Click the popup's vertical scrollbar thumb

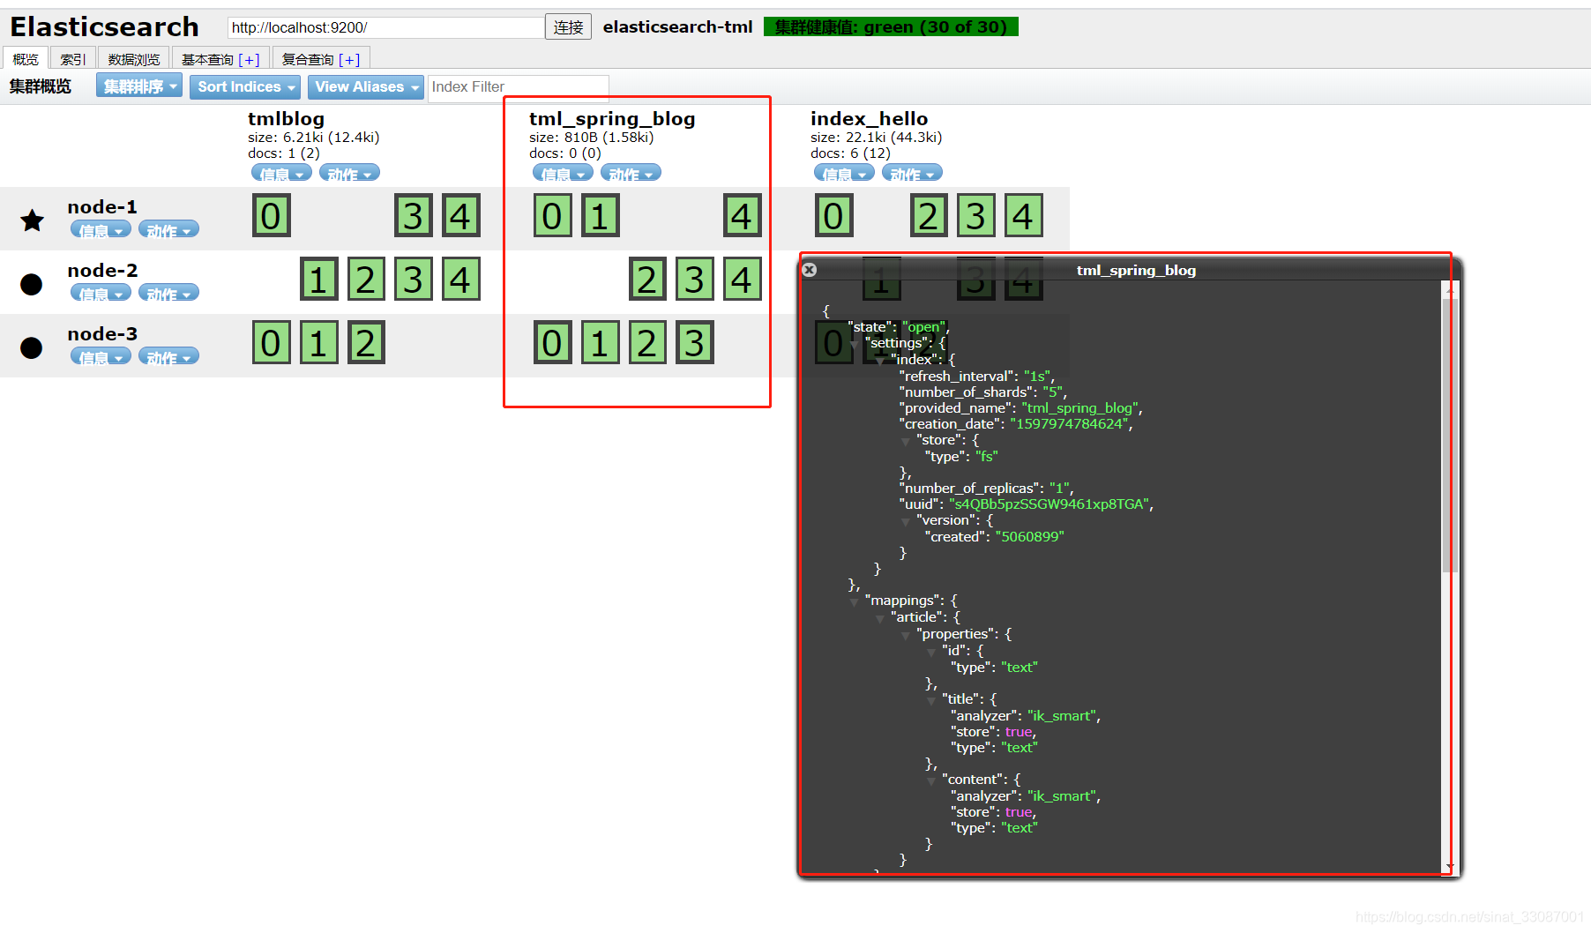click(1449, 436)
